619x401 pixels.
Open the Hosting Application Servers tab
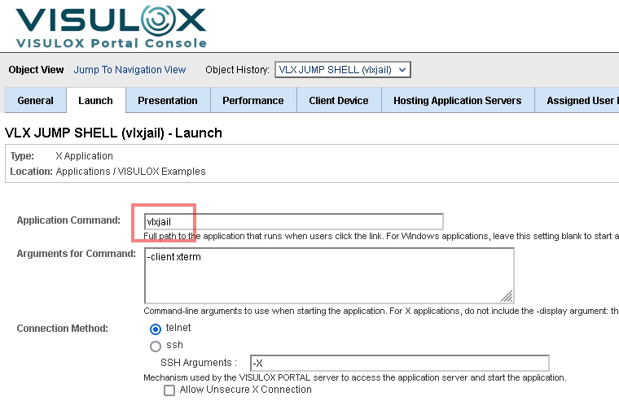[x=457, y=101]
